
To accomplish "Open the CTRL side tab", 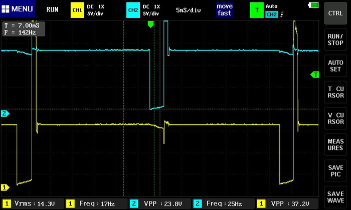I will tap(335, 13).
